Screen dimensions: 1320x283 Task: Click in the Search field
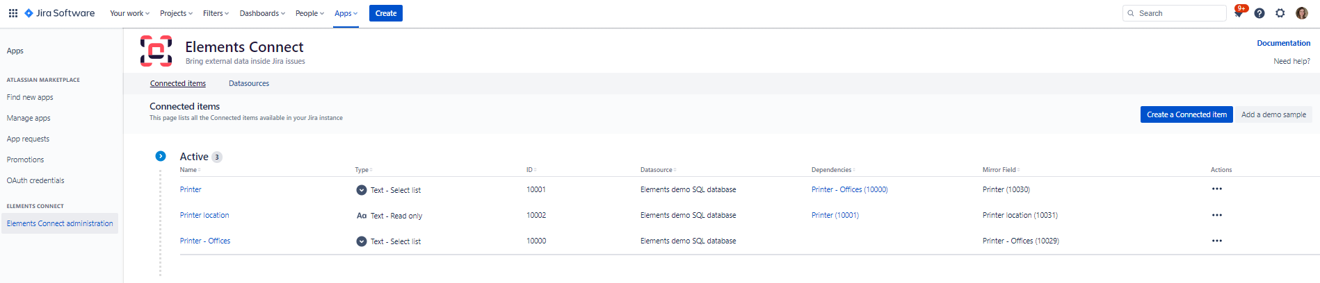[1180, 13]
